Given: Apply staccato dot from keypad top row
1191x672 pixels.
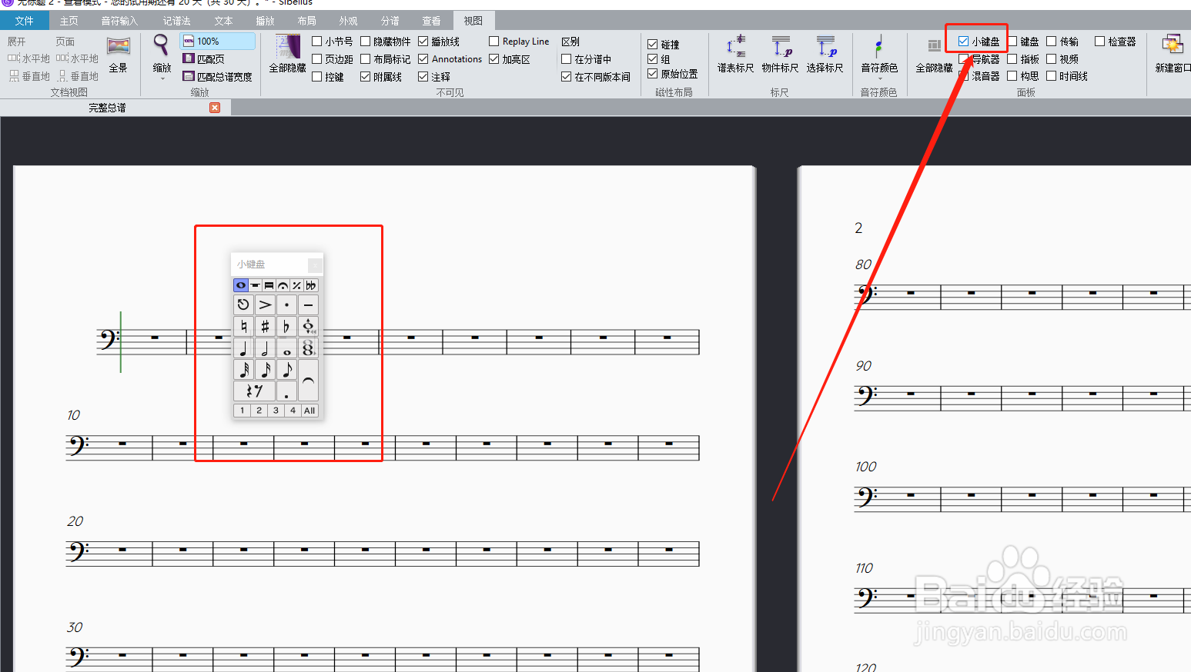Looking at the screenshot, I should pyautogui.click(x=286, y=304).
